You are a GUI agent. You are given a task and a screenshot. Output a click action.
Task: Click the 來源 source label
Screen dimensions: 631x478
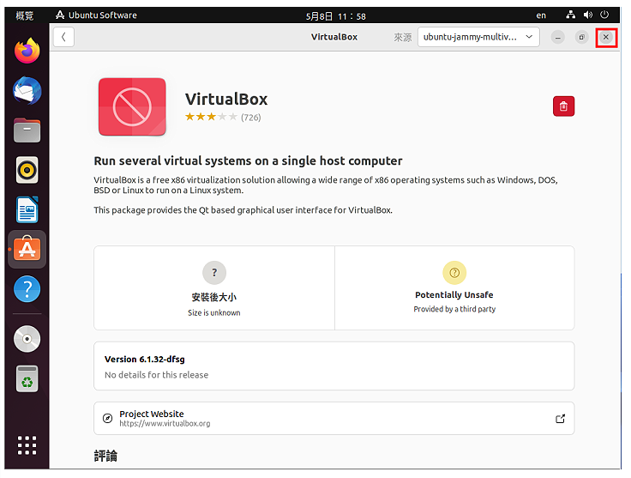click(x=402, y=38)
